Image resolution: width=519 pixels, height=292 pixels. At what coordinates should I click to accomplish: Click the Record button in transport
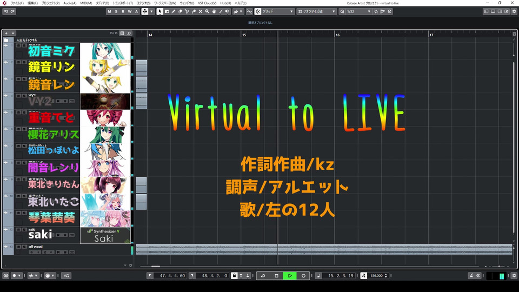pyautogui.click(x=303, y=275)
